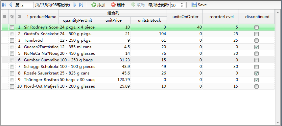Sort by unitsInStock column
Image resolution: width=282 pixels, height=126 pixels.
click(x=149, y=20)
